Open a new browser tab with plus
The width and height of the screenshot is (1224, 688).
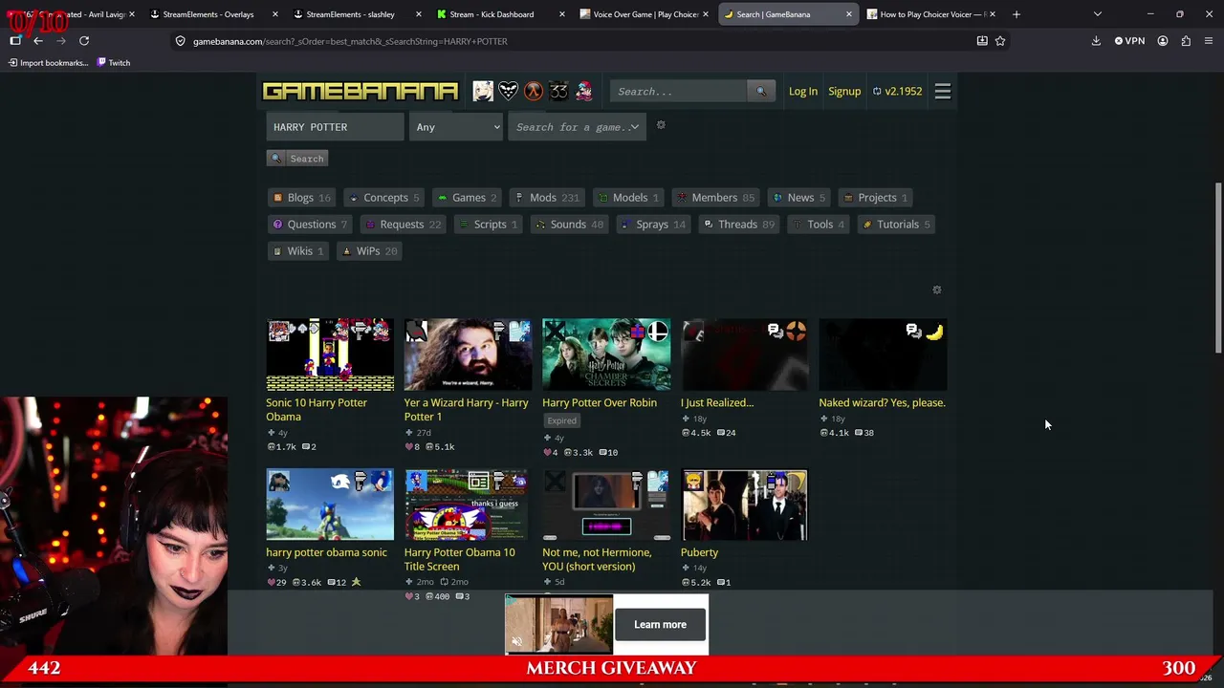pyautogui.click(x=1016, y=14)
